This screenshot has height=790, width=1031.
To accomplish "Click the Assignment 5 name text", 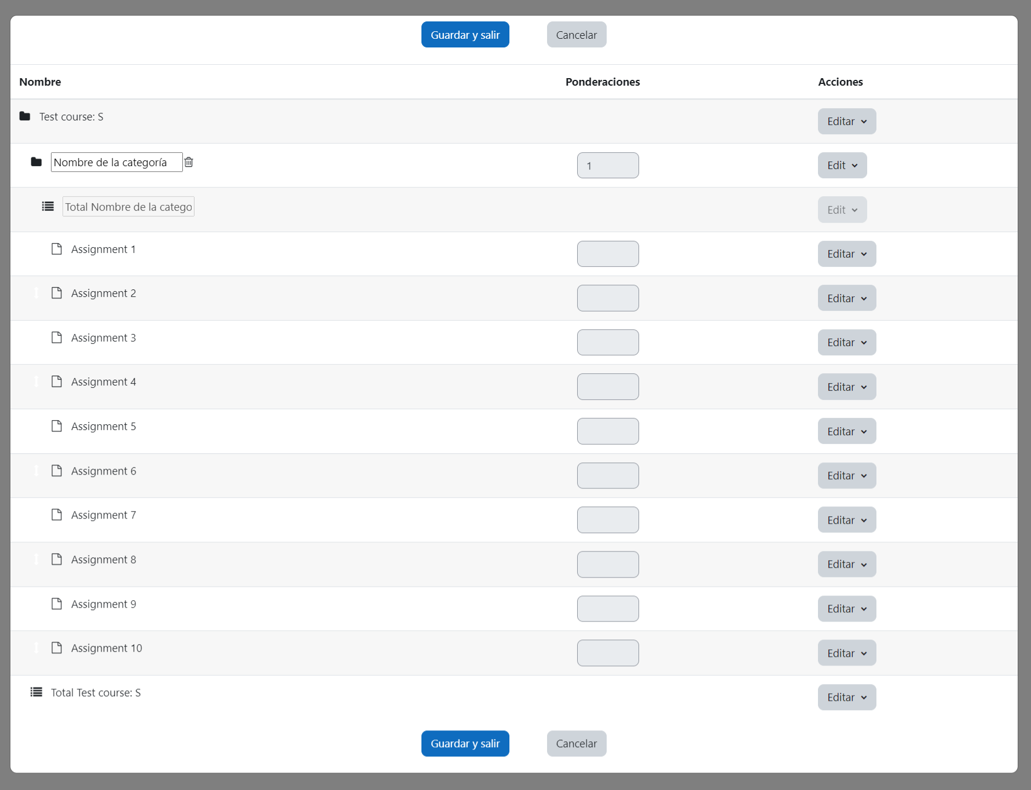I will [x=104, y=427].
